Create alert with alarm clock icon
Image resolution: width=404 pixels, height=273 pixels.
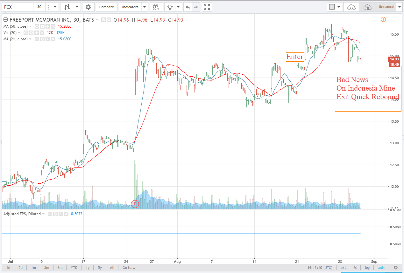click(156, 7)
